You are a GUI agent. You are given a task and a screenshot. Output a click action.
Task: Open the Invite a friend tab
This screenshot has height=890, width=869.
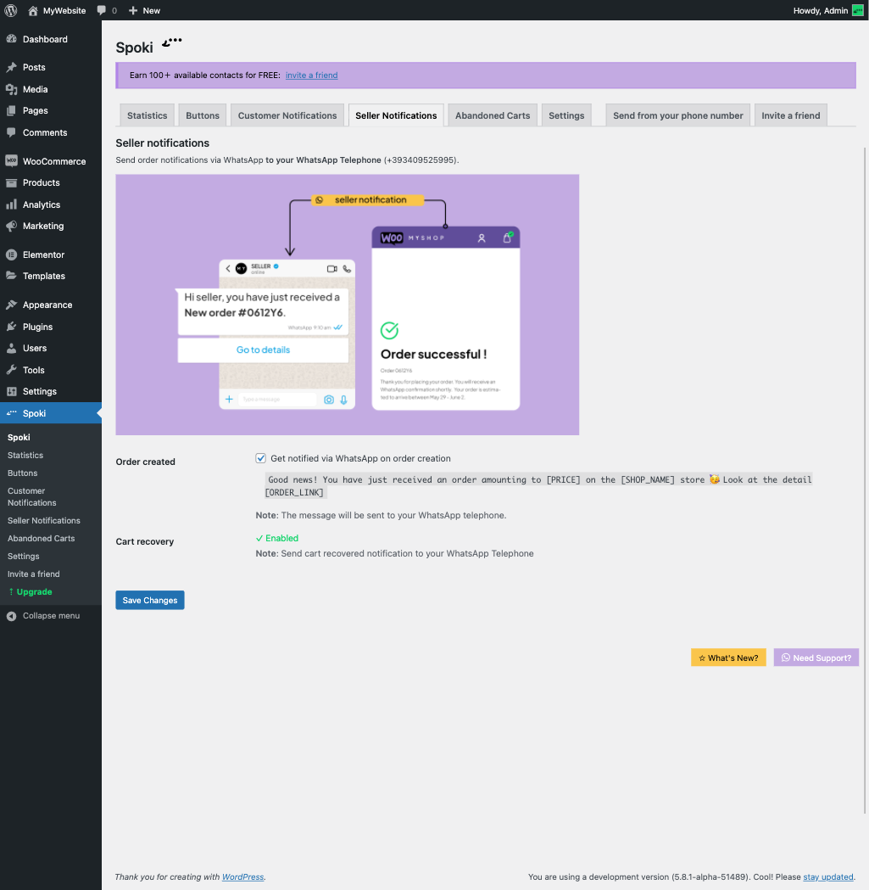[x=791, y=115]
